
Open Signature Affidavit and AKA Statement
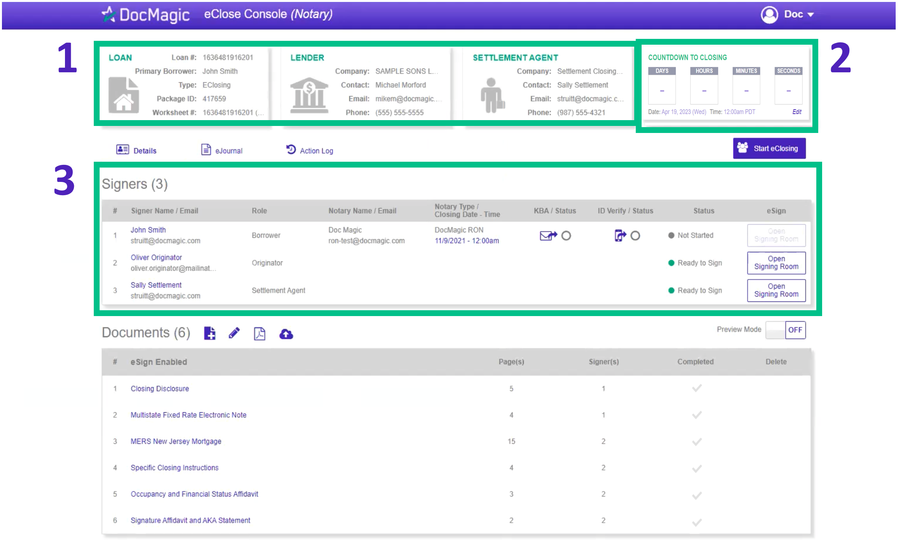pos(190,521)
